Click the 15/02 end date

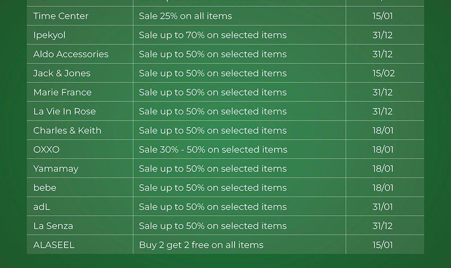tap(383, 73)
